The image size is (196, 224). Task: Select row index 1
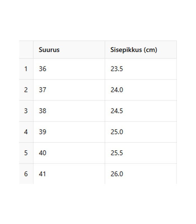pyautogui.click(x=26, y=69)
